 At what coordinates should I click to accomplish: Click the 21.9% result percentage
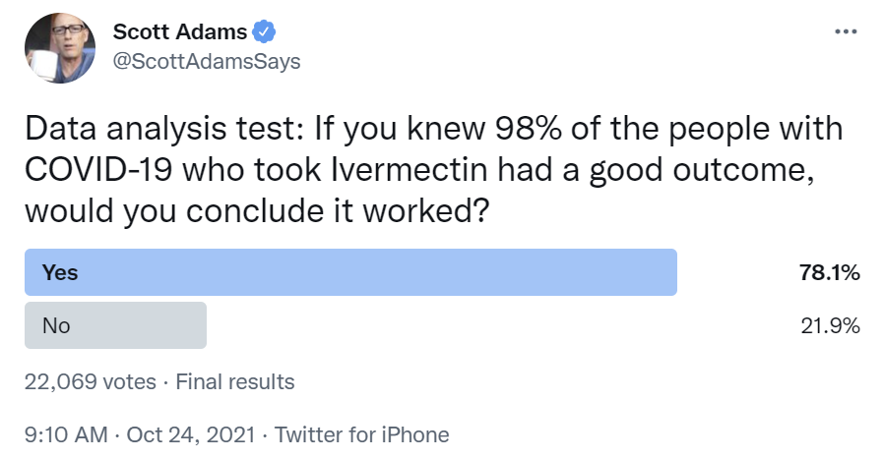point(831,325)
